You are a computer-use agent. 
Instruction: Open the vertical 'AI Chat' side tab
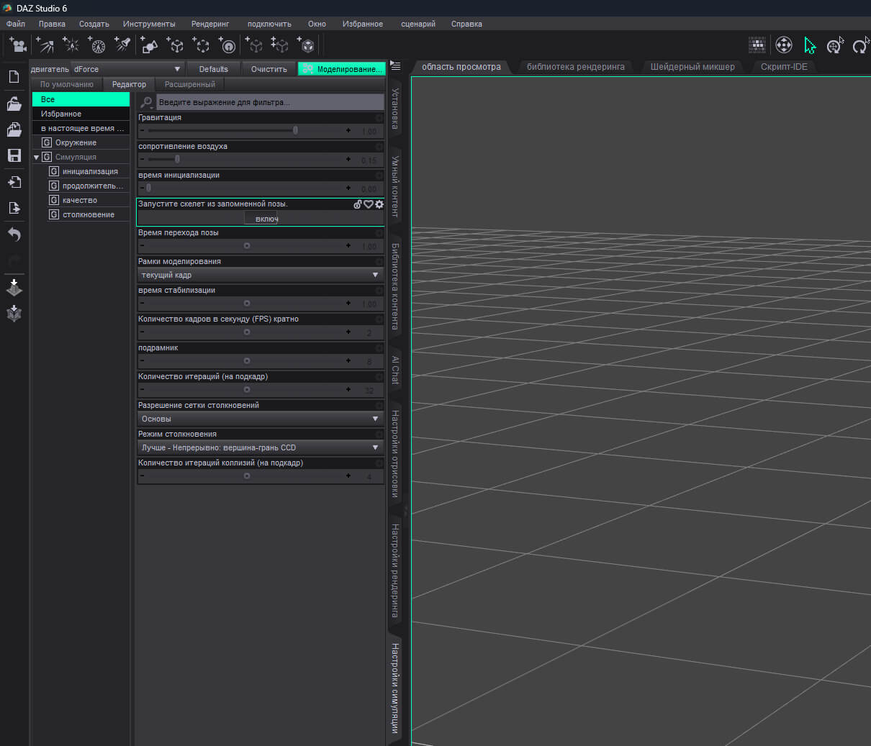pyautogui.click(x=395, y=370)
